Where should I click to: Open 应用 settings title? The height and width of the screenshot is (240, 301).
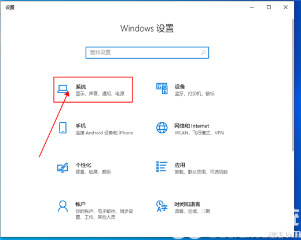pyautogui.click(x=179, y=165)
